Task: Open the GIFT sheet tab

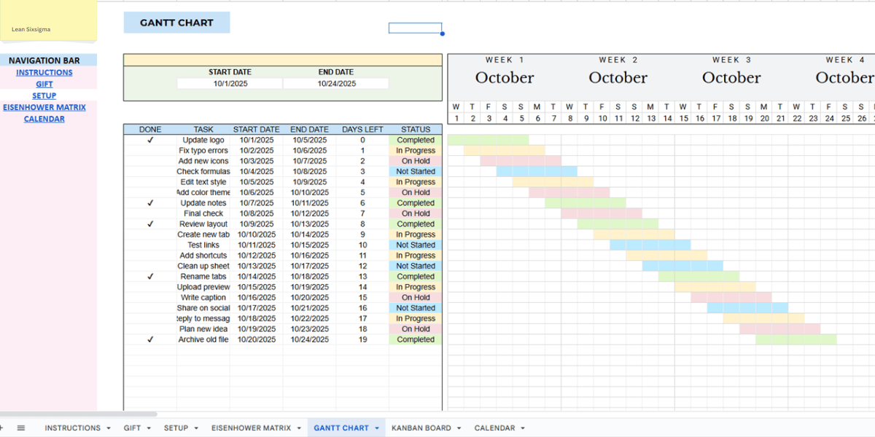Action: click(133, 428)
